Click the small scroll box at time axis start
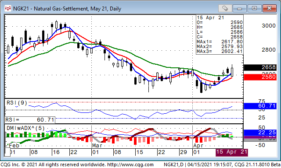Viewport: 281px width, 168px height. [x=7, y=152]
